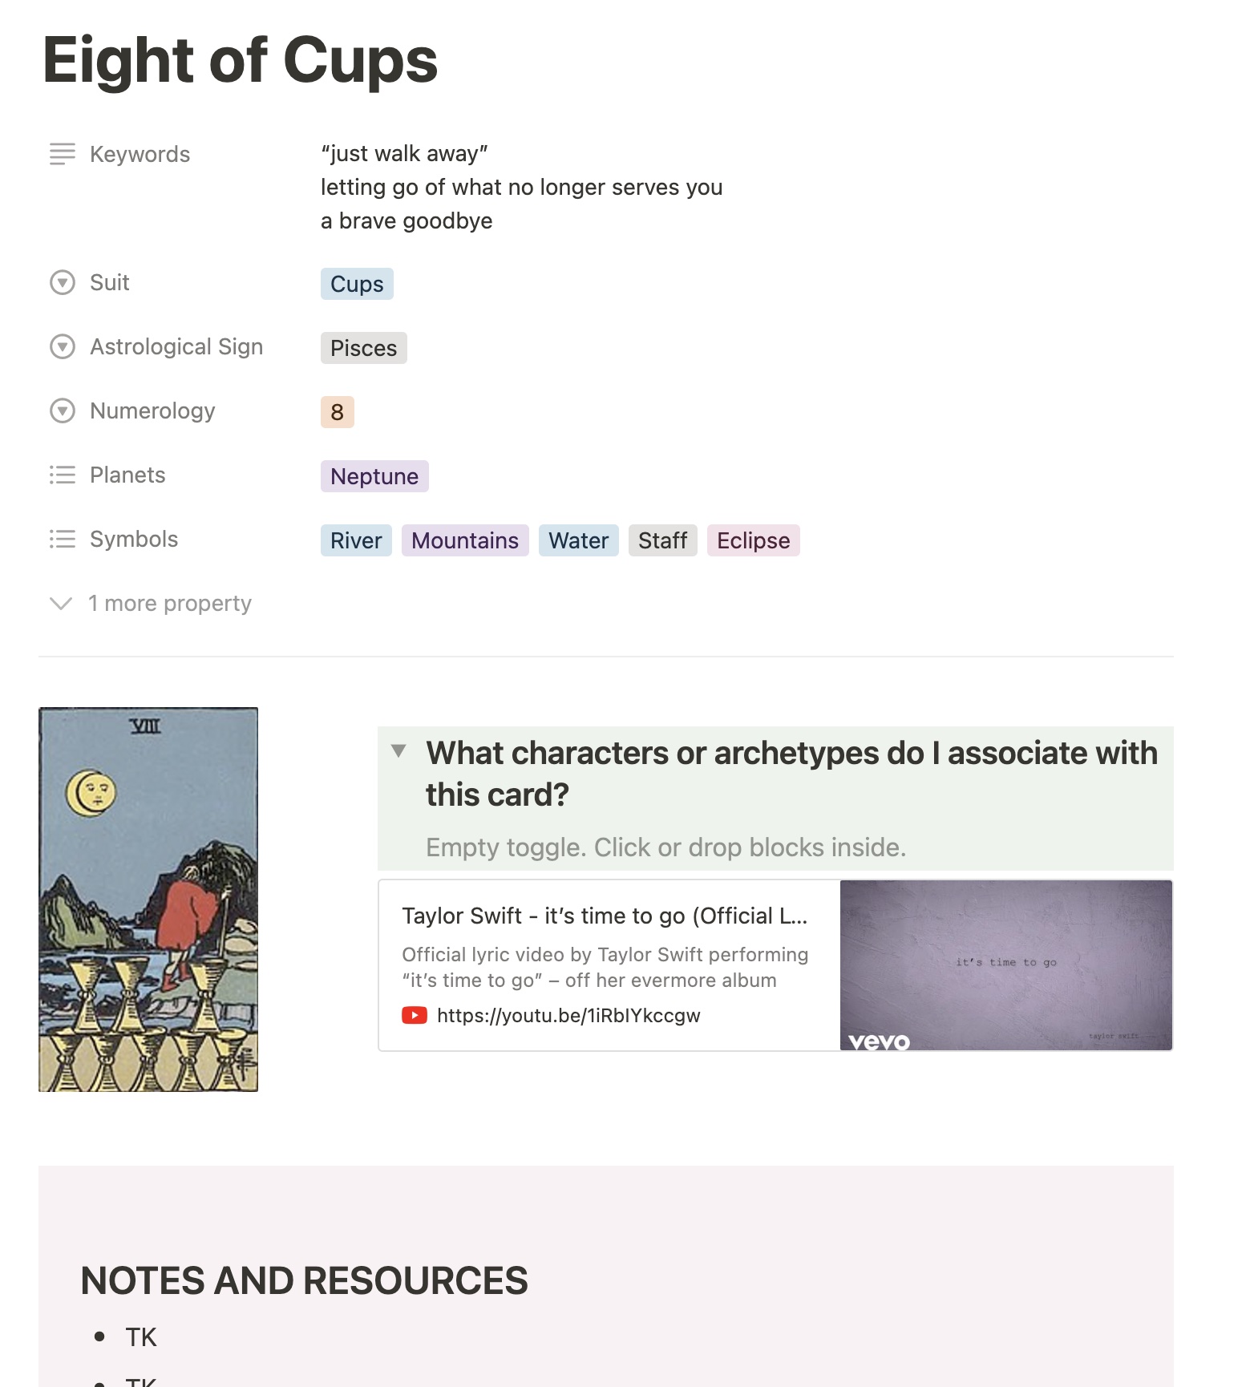Click the Planets multi-select list icon
The width and height of the screenshot is (1254, 1387).
[x=62, y=475]
